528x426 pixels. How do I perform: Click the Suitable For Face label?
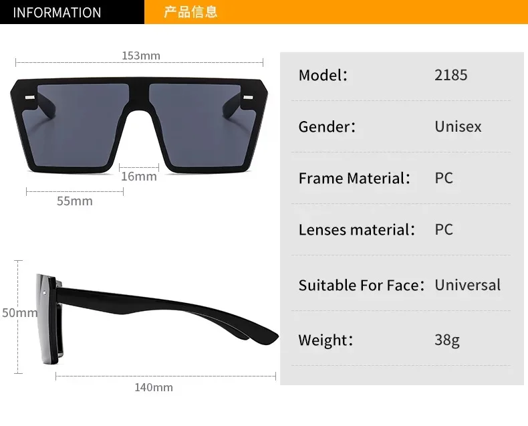362,285
